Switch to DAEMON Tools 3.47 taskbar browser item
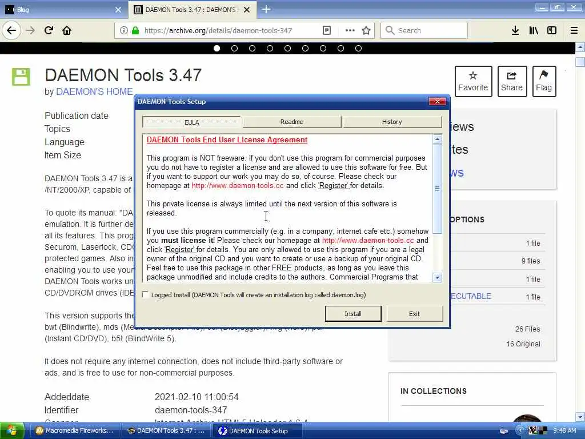 [x=167, y=430]
